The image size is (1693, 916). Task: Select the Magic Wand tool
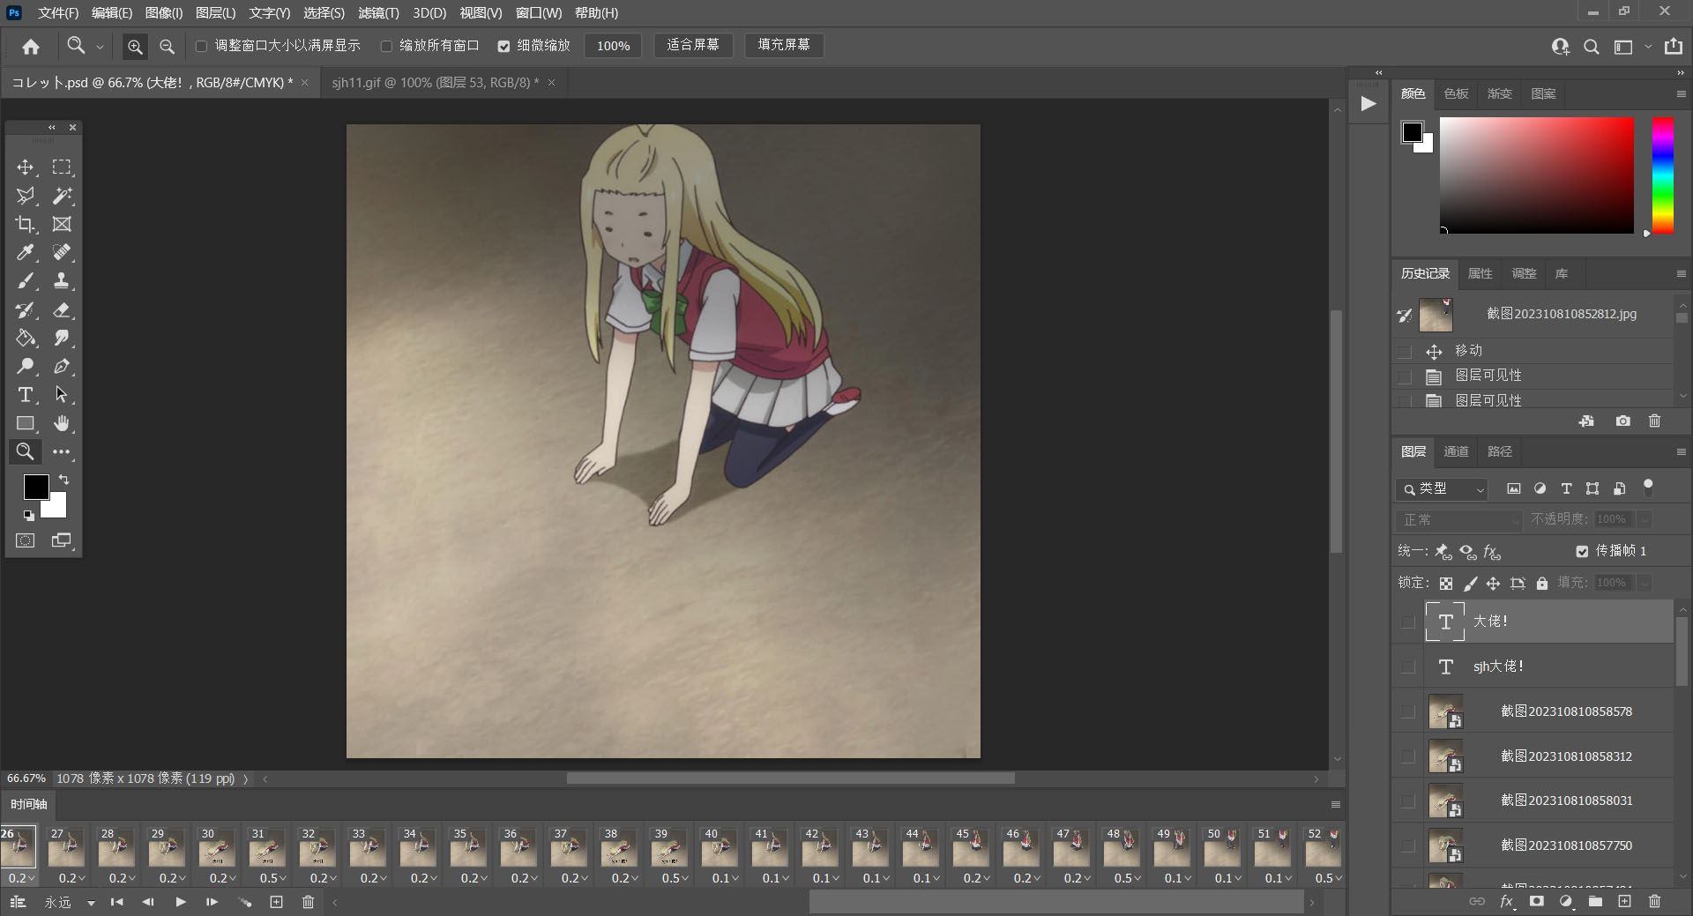(x=62, y=196)
